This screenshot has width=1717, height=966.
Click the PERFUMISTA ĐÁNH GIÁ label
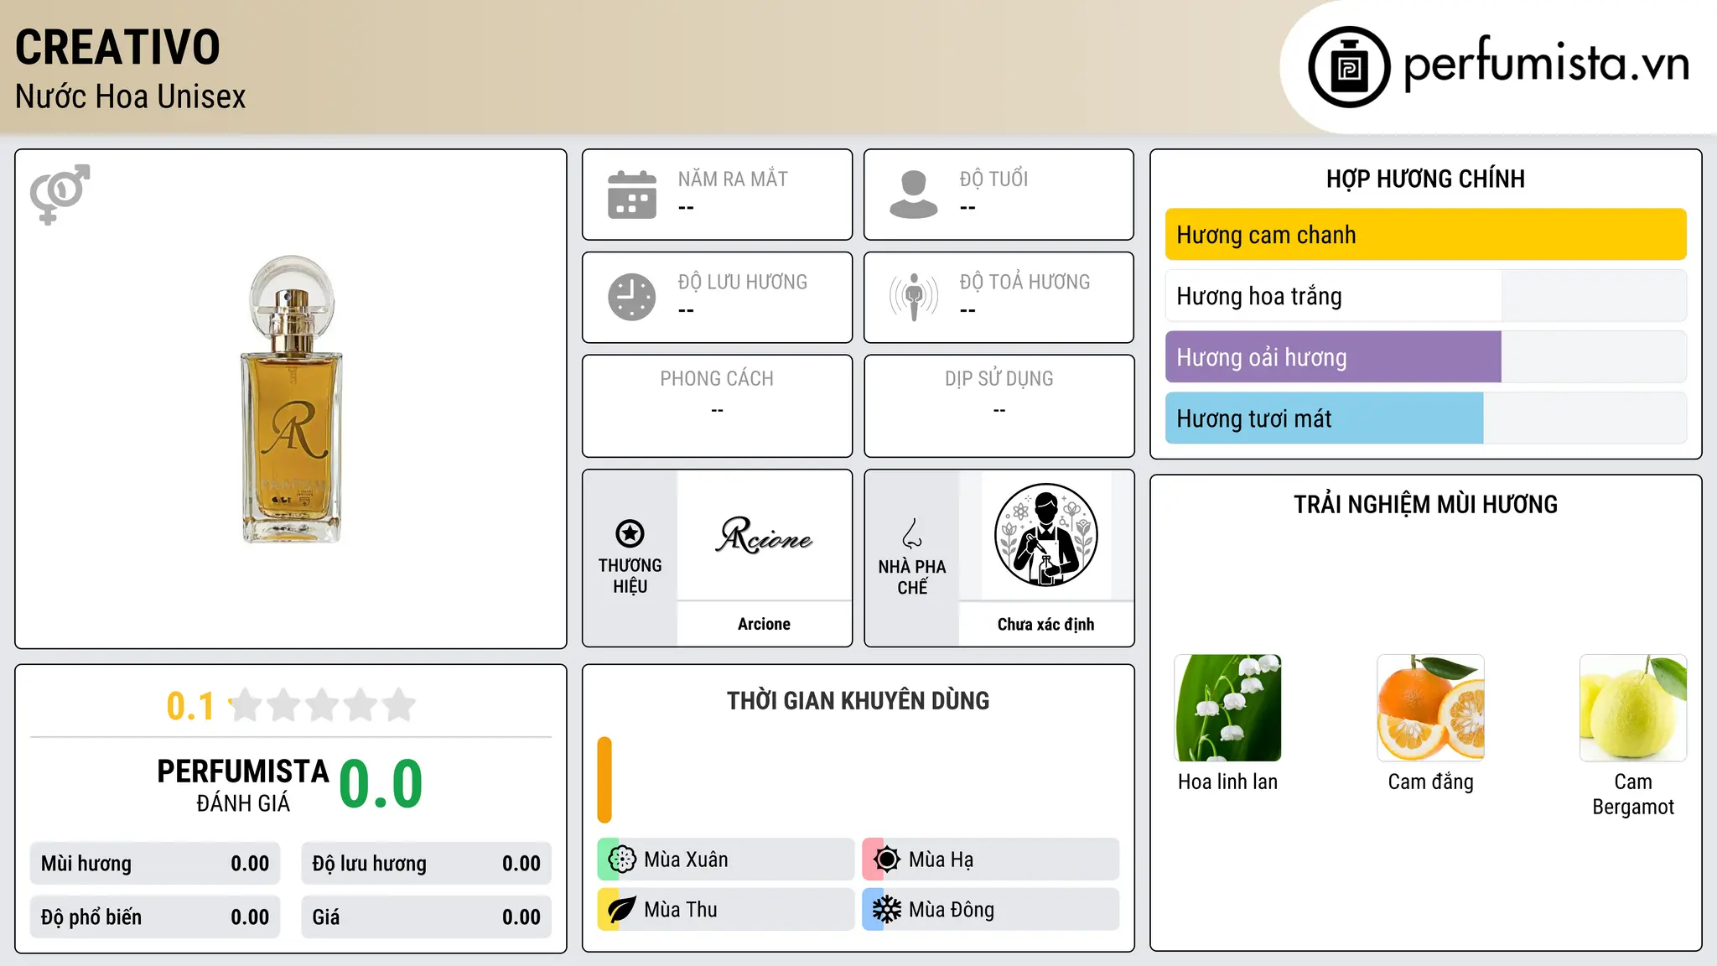pos(243,785)
